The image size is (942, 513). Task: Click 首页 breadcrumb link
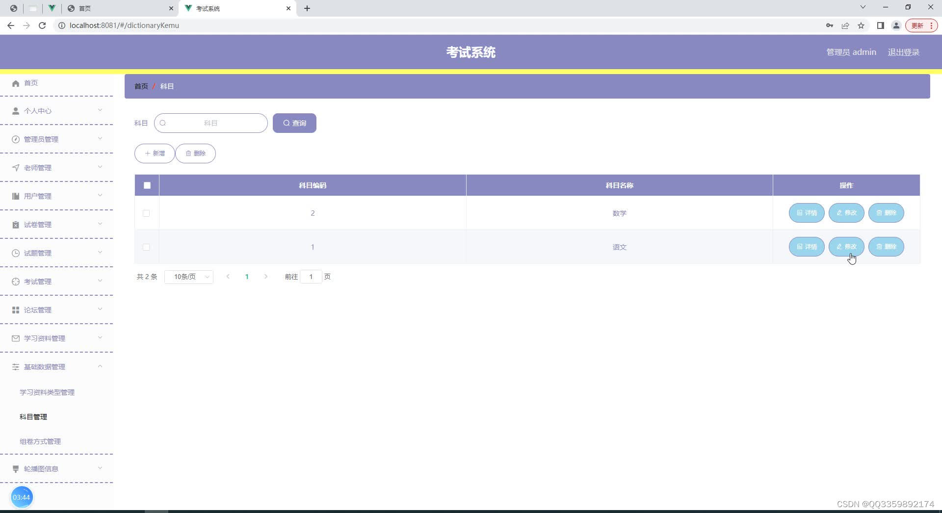pyautogui.click(x=141, y=86)
